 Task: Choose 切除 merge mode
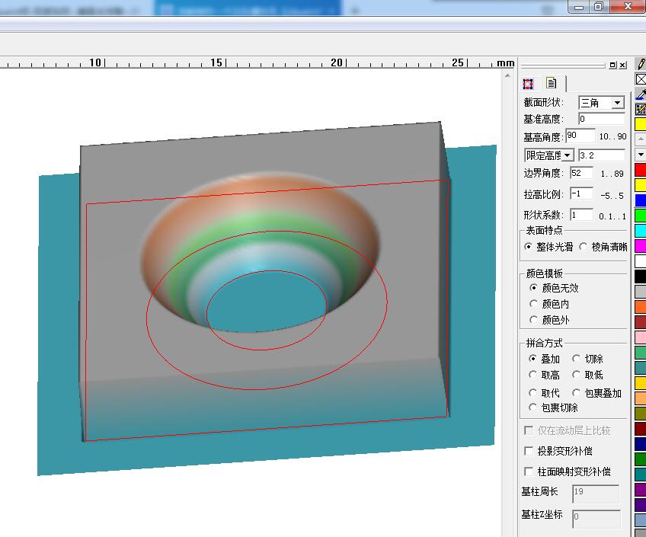click(577, 359)
